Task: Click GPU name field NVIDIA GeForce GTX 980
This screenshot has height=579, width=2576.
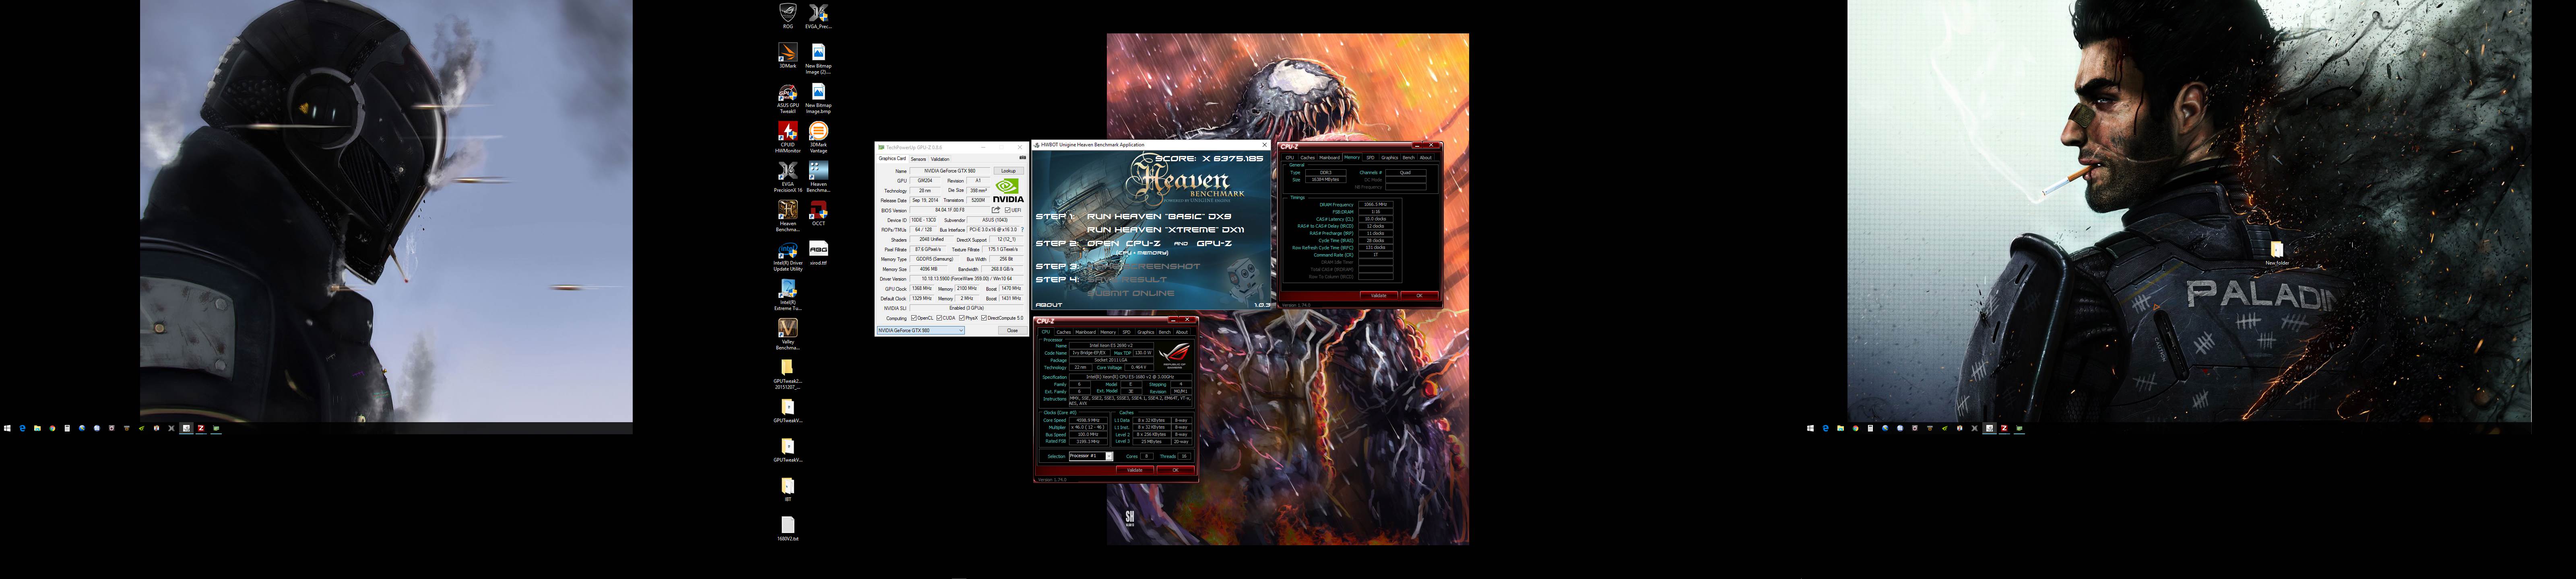Action: click(950, 171)
